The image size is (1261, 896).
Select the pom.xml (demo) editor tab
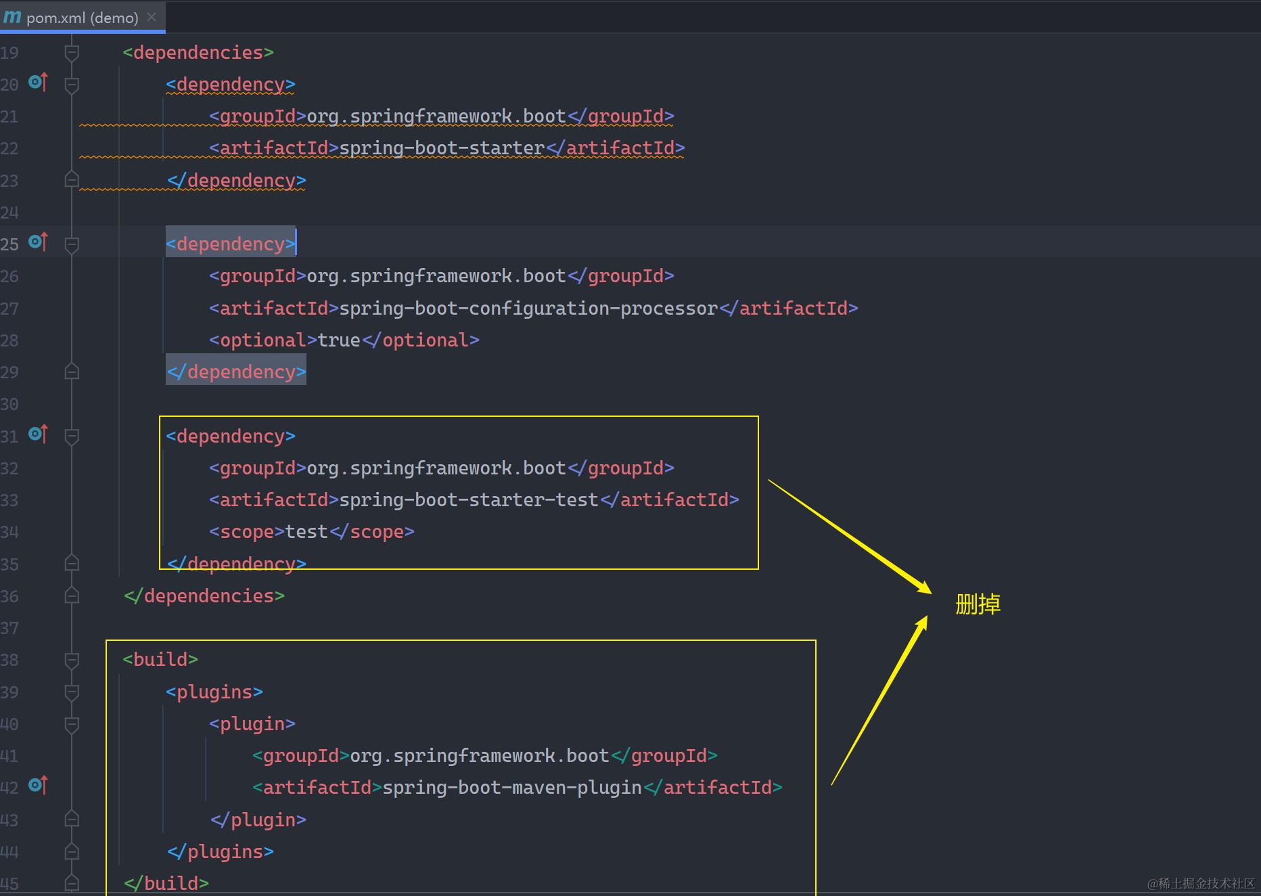(x=83, y=17)
